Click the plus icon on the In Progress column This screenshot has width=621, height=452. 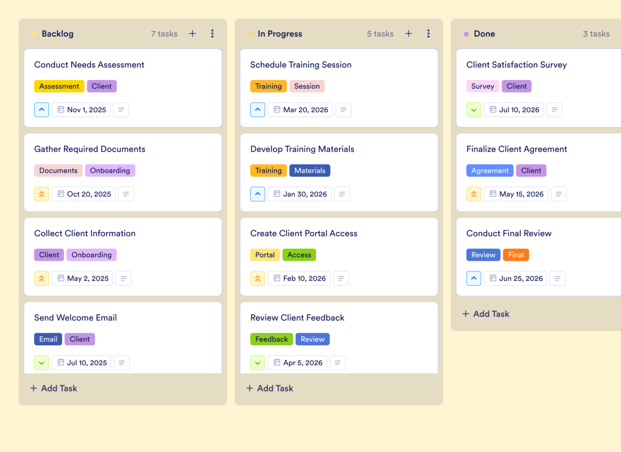pyautogui.click(x=409, y=34)
